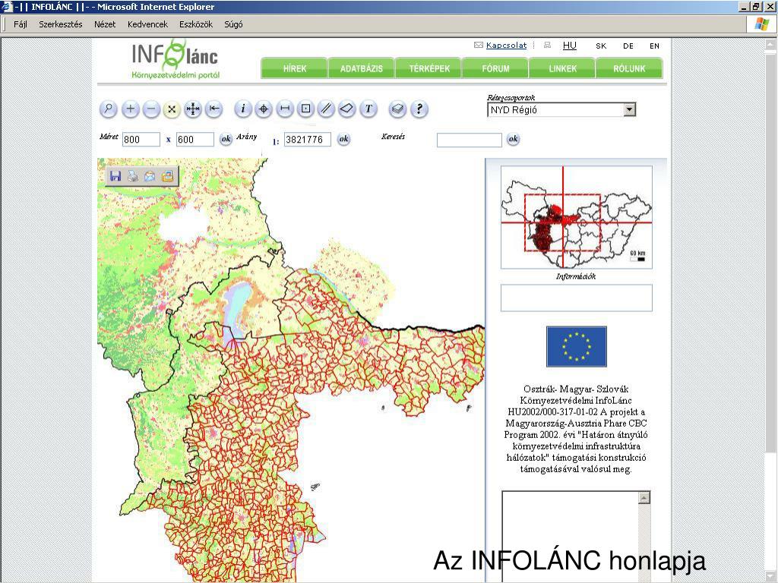Choose the crosshair coordinate tool
This screenshot has width=778, height=583.
point(264,109)
